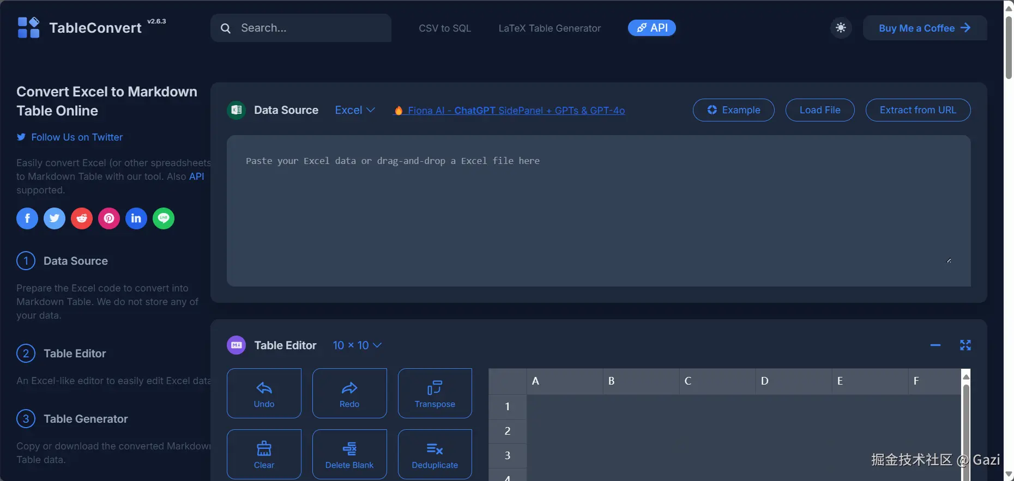Click the Load File button

click(x=820, y=110)
